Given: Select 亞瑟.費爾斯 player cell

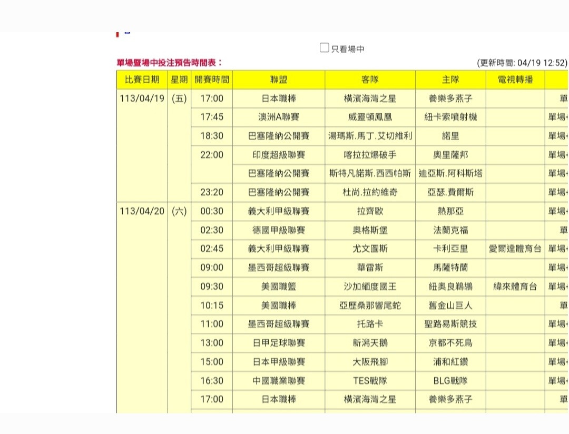Looking at the screenshot, I should [450, 192].
